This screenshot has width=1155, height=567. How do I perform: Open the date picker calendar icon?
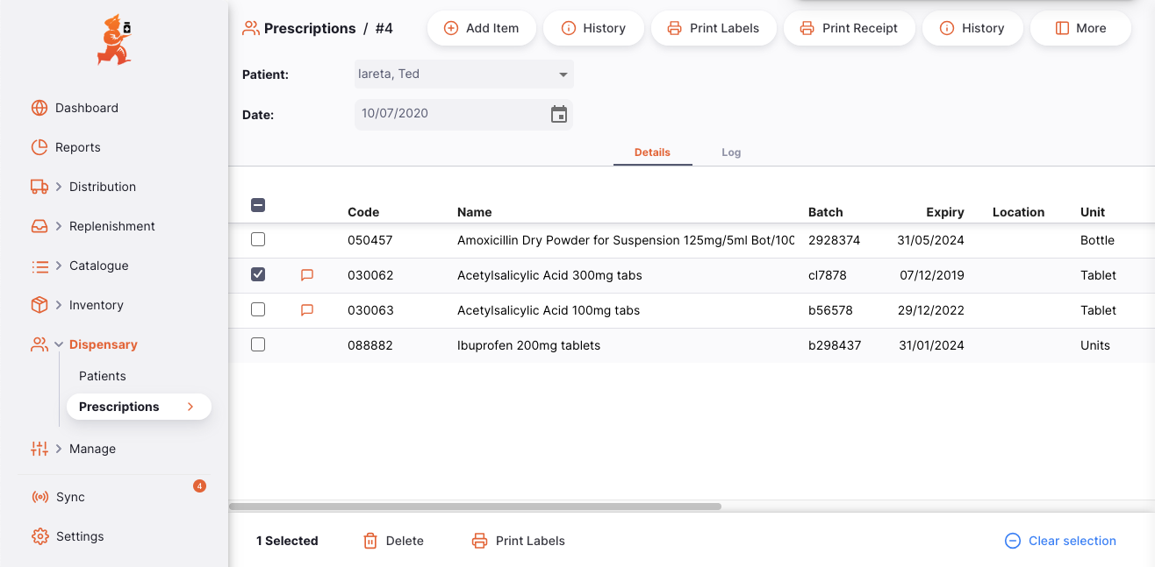[559, 114]
